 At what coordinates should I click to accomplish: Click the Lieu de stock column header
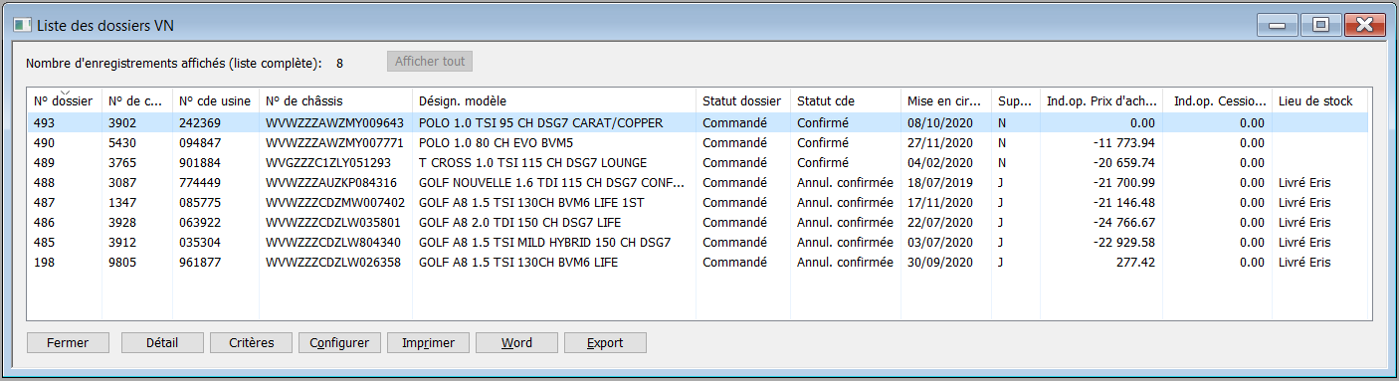(x=1319, y=100)
